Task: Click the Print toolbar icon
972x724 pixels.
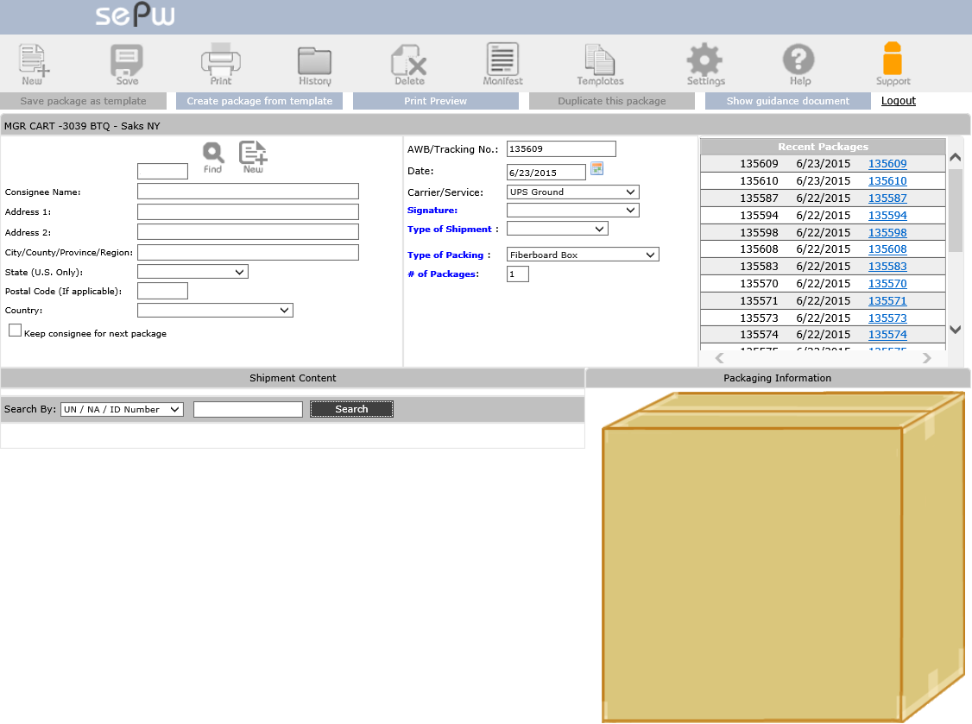Action: click(x=221, y=64)
